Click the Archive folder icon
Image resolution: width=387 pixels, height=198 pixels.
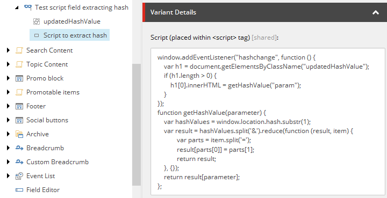[x=19, y=134]
